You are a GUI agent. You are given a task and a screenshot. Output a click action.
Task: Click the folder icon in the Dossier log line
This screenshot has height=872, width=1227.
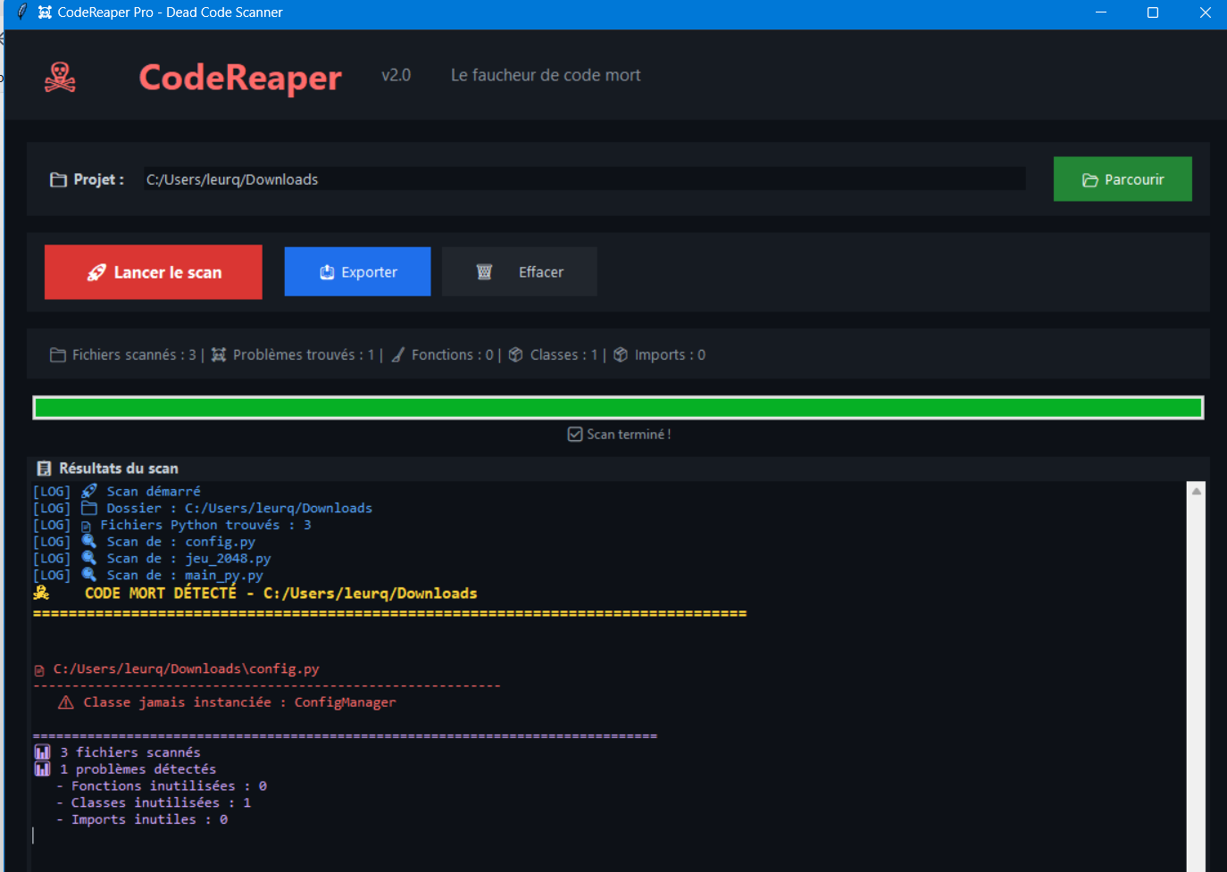[89, 508]
